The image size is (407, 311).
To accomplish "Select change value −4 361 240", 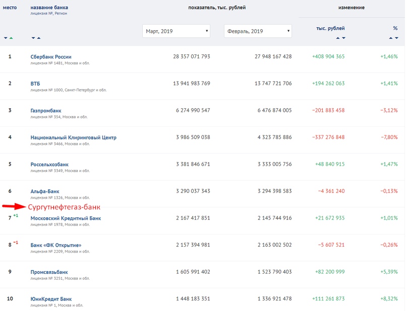I will 331,191.
